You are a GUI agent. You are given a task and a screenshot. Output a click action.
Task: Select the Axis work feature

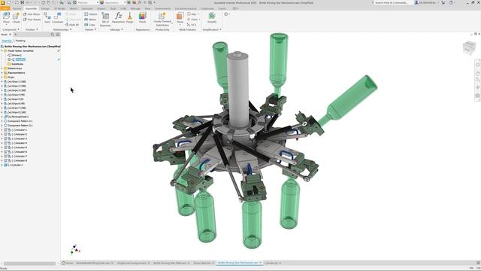point(193,14)
